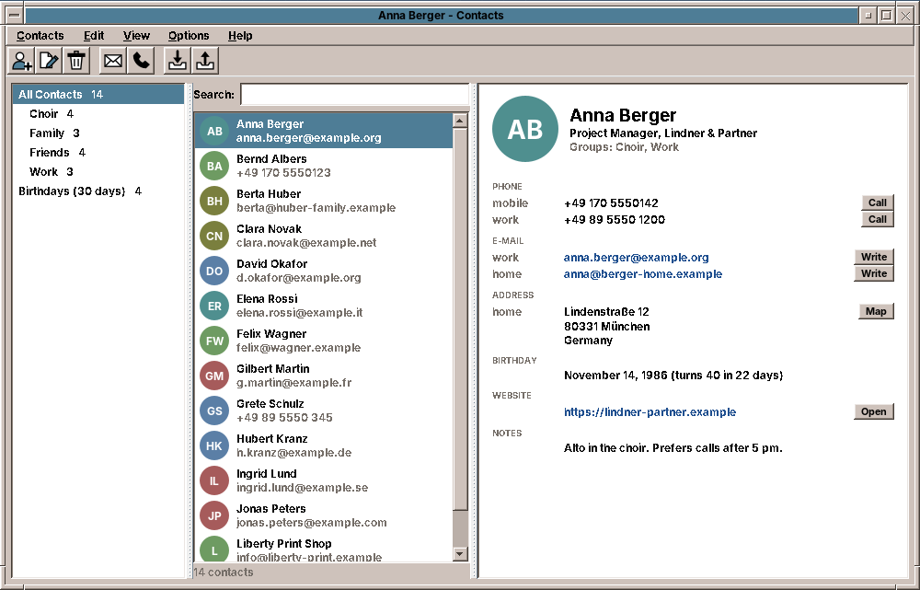The width and height of the screenshot is (920, 590).
Task: Select Birthdays (30 days) in sidebar
Action: click(x=98, y=191)
